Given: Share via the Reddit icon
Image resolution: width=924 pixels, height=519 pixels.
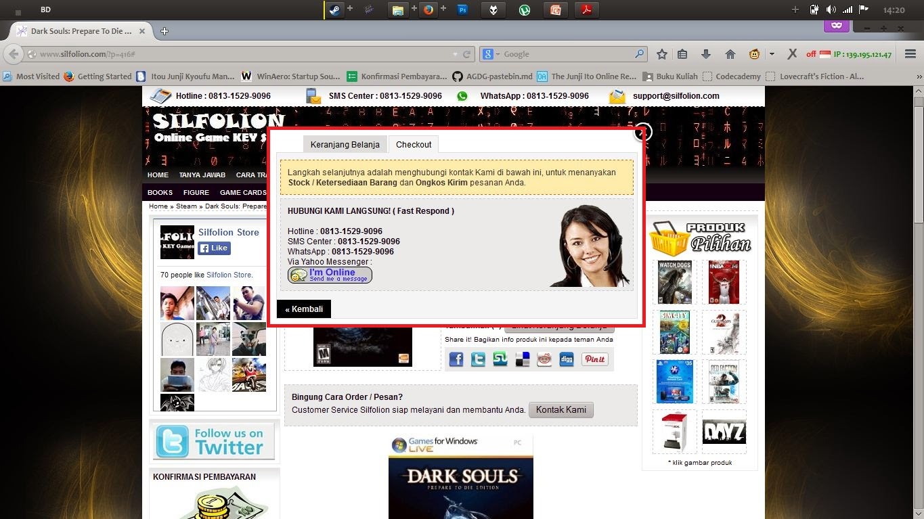Looking at the screenshot, I should pos(544,359).
